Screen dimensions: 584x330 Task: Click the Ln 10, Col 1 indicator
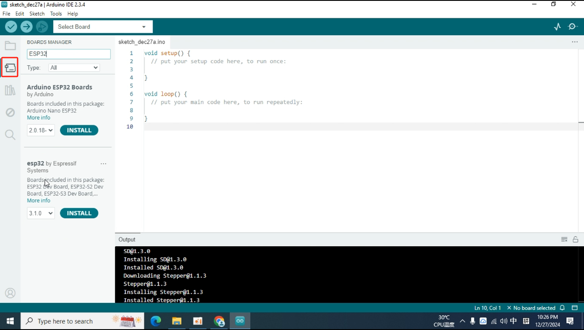[x=487, y=308]
